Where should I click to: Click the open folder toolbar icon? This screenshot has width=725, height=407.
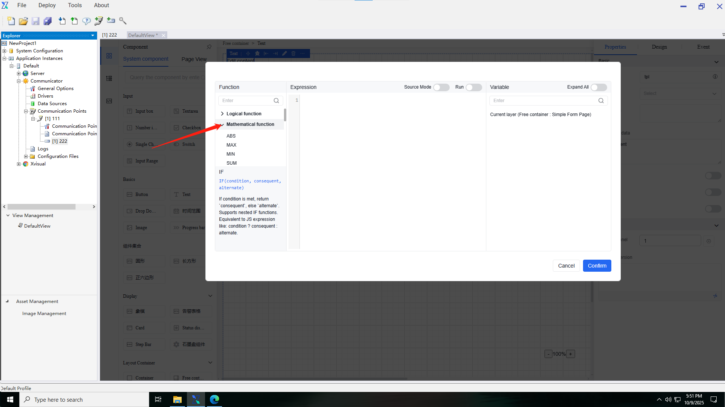[23, 21]
